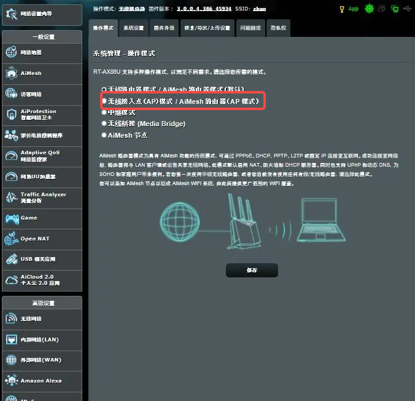This screenshot has height=401, width=415.
Task: Click the 网络地图 globe icon
Action: [x=11, y=53]
